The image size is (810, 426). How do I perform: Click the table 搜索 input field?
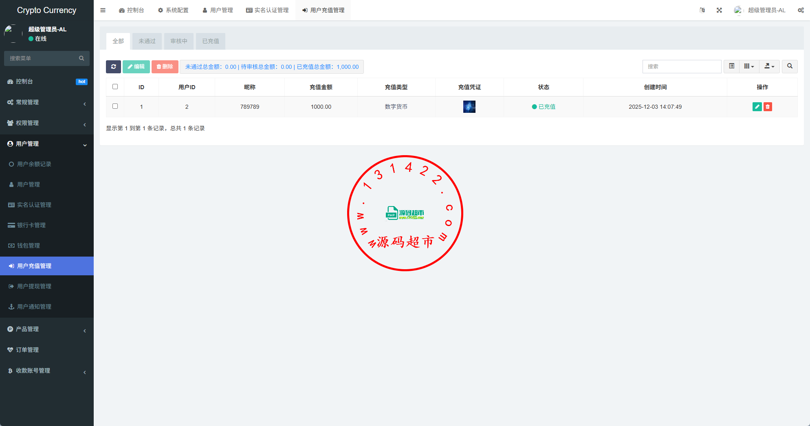pyautogui.click(x=682, y=66)
